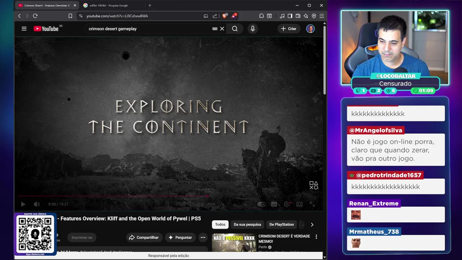This screenshot has height=260, width=462.
Task: Go forward with the browser forward arrow
Action: [x=27, y=16]
